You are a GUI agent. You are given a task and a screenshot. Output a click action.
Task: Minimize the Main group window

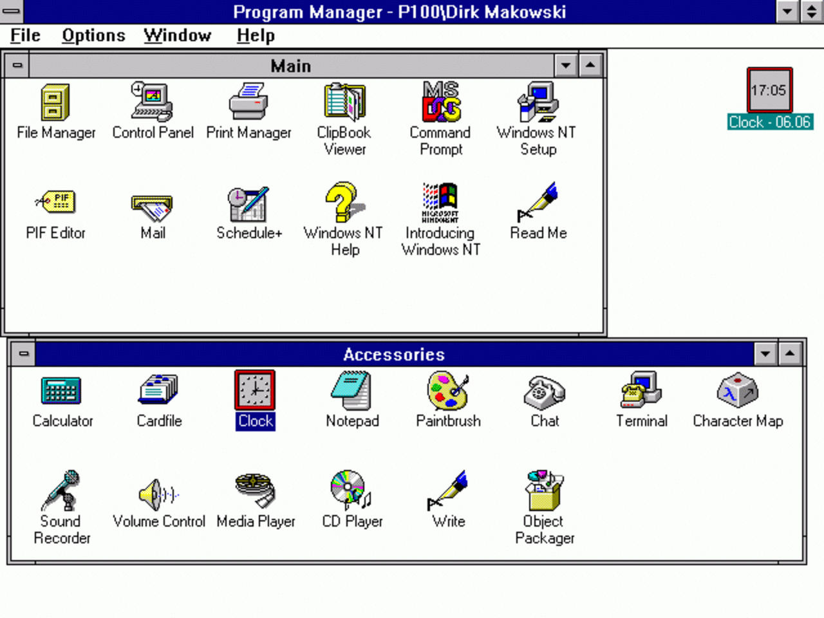566,65
